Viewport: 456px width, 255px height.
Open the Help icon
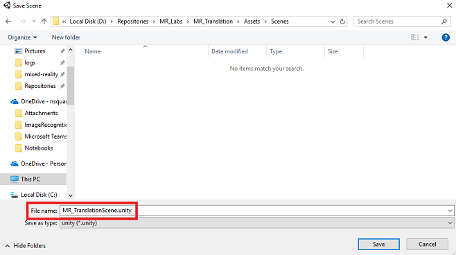pyautogui.click(x=446, y=37)
